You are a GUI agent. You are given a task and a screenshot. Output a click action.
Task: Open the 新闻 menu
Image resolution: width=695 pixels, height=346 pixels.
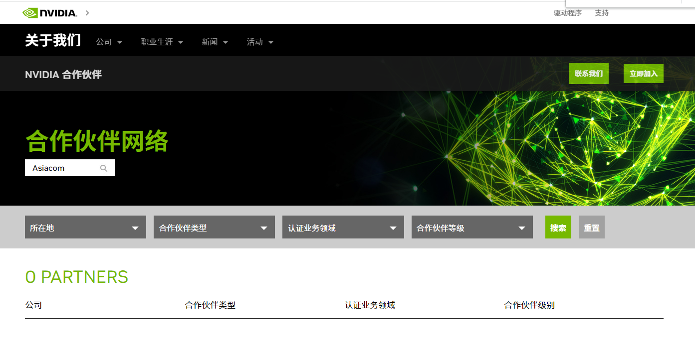[215, 42]
